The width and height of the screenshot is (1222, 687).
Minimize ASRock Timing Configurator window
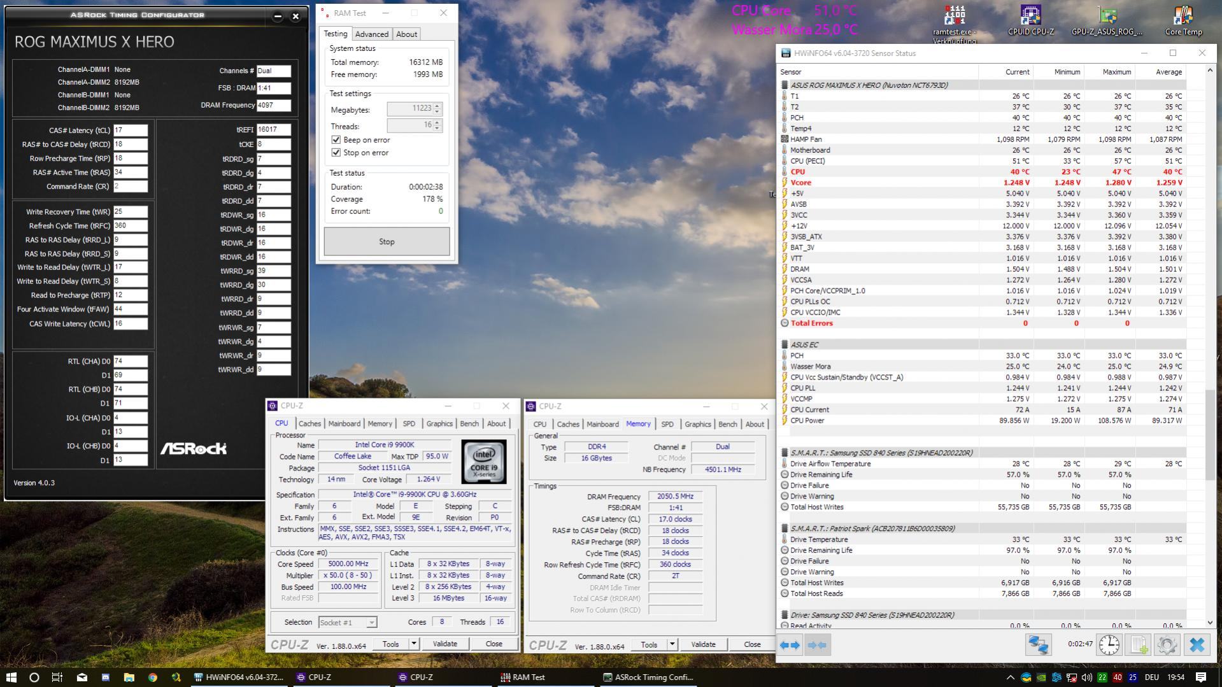click(278, 17)
